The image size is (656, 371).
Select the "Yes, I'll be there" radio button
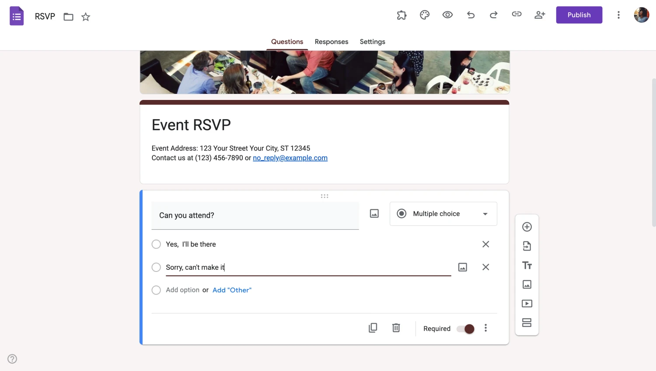(156, 244)
